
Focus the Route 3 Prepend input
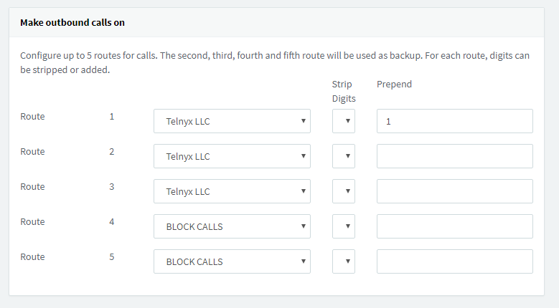(454, 191)
